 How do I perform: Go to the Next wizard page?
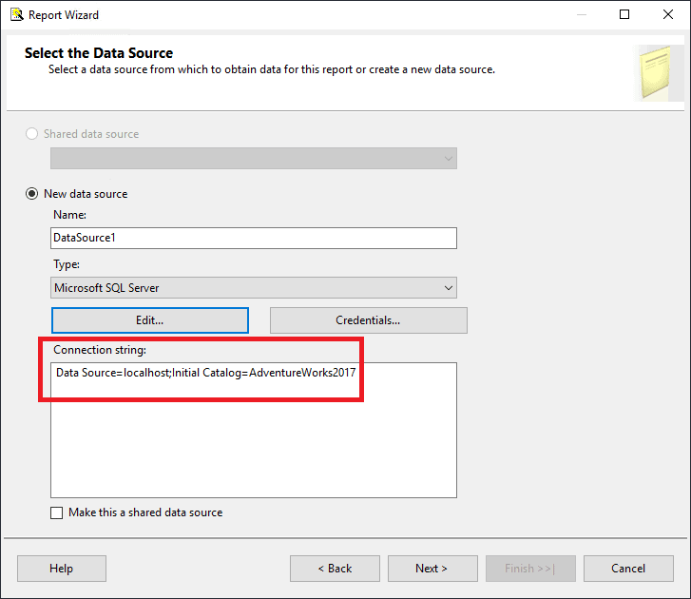[432, 569]
